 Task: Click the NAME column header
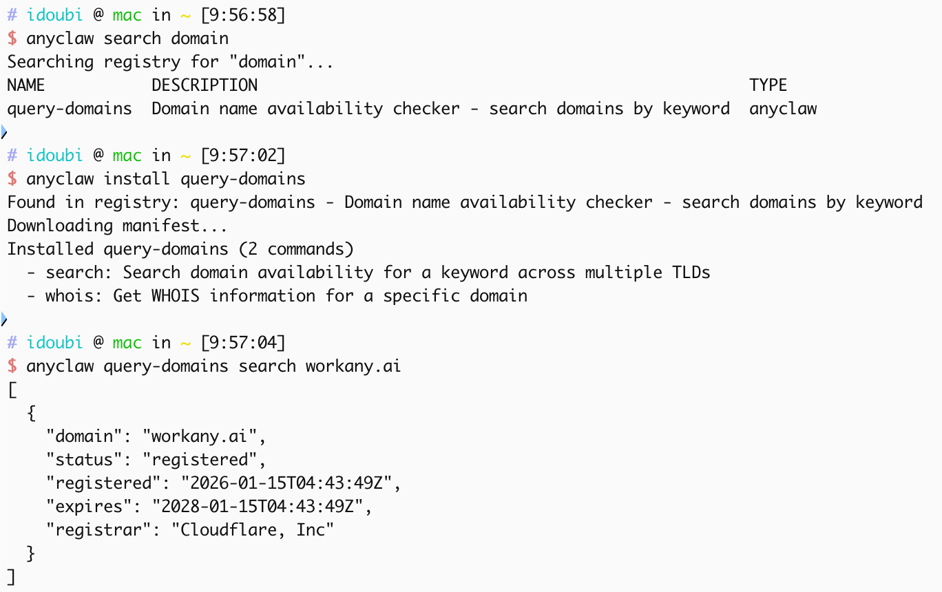pos(26,85)
